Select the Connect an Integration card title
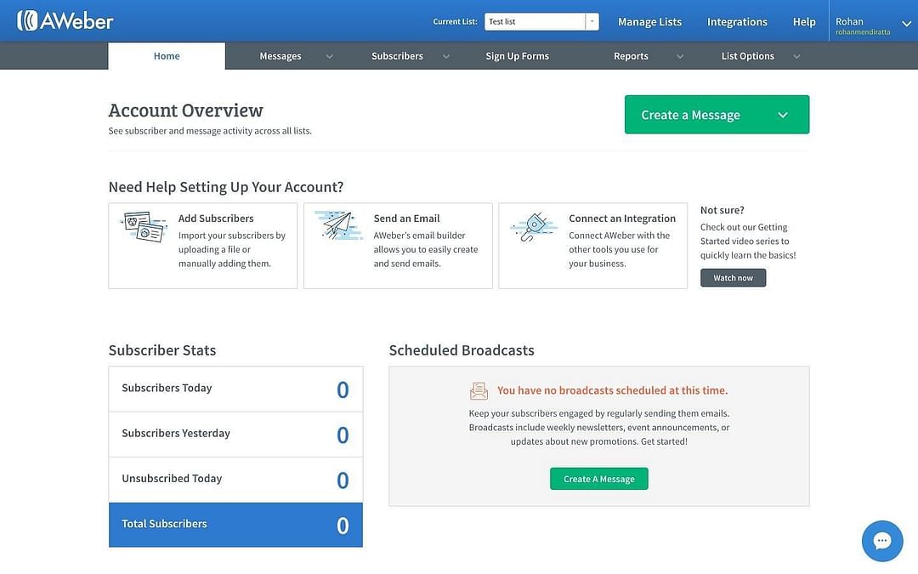The image size is (918, 574). pyautogui.click(x=621, y=219)
